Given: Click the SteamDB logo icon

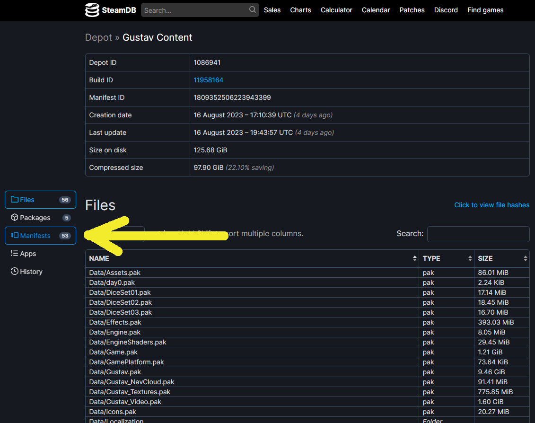Looking at the screenshot, I should 92,10.
